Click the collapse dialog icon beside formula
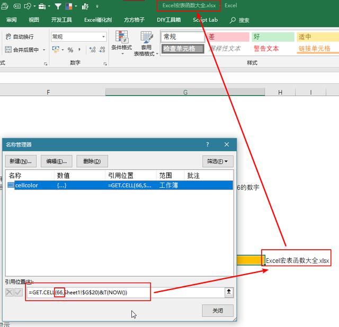Image resolution: width=339 pixels, height=327 pixels. 228,292
